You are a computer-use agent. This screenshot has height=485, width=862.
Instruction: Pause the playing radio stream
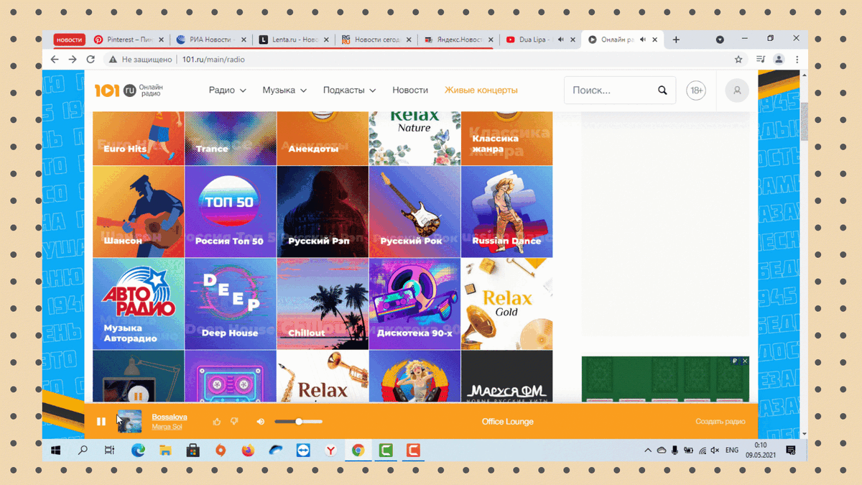[x=101, y=422]
